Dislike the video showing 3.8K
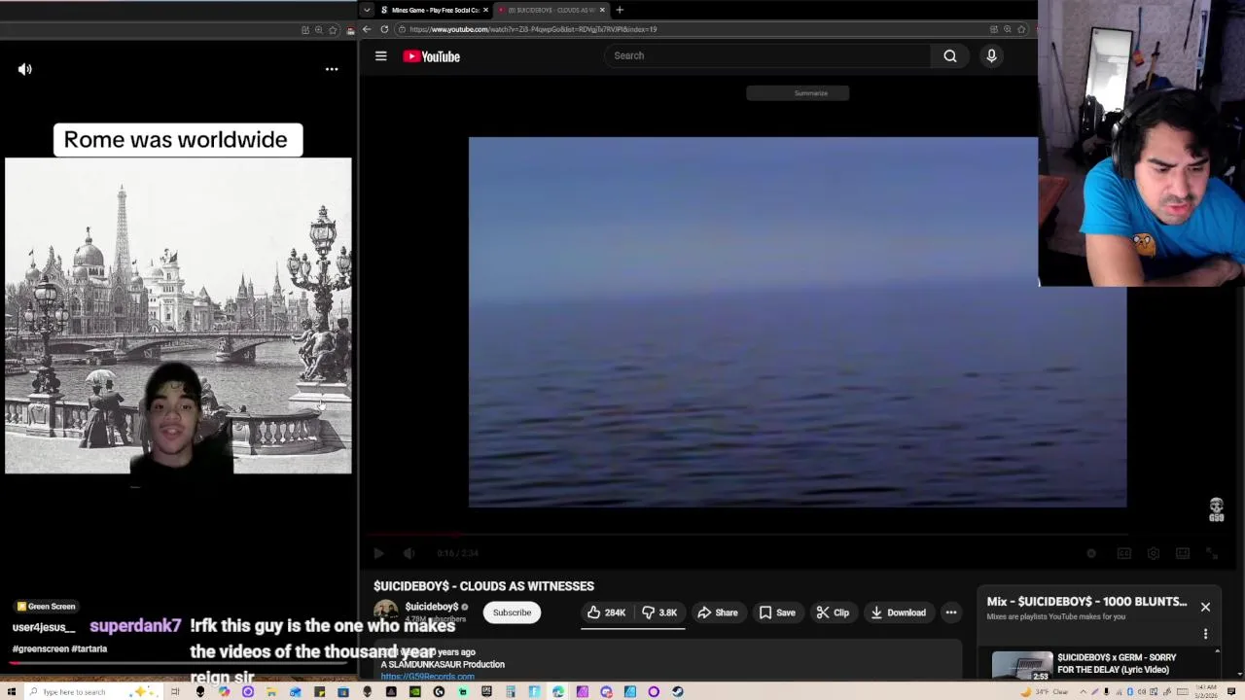The height and width of the screenshot is (700, 1245). coord(659,612)
